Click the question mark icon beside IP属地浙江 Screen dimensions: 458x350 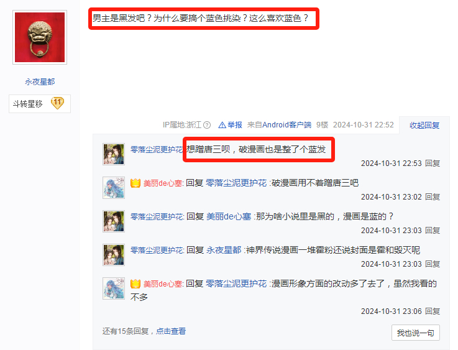click(207, 125)
